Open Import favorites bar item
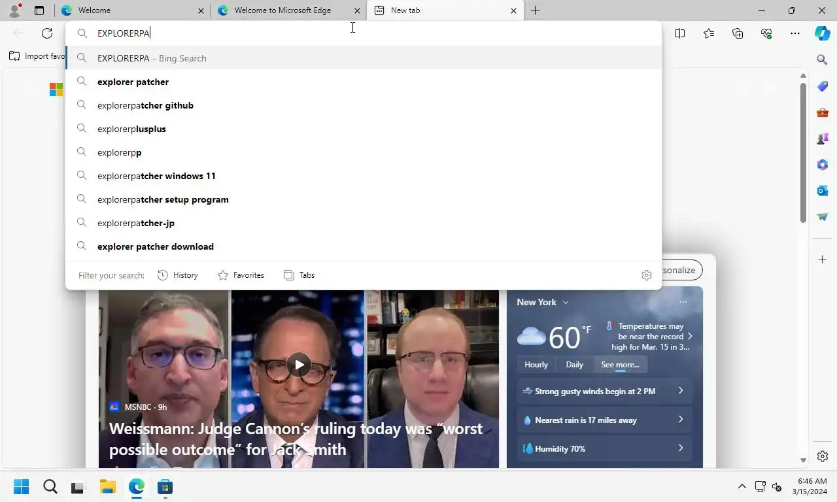Viewport: 837px width, 502px height. point(37,56)
